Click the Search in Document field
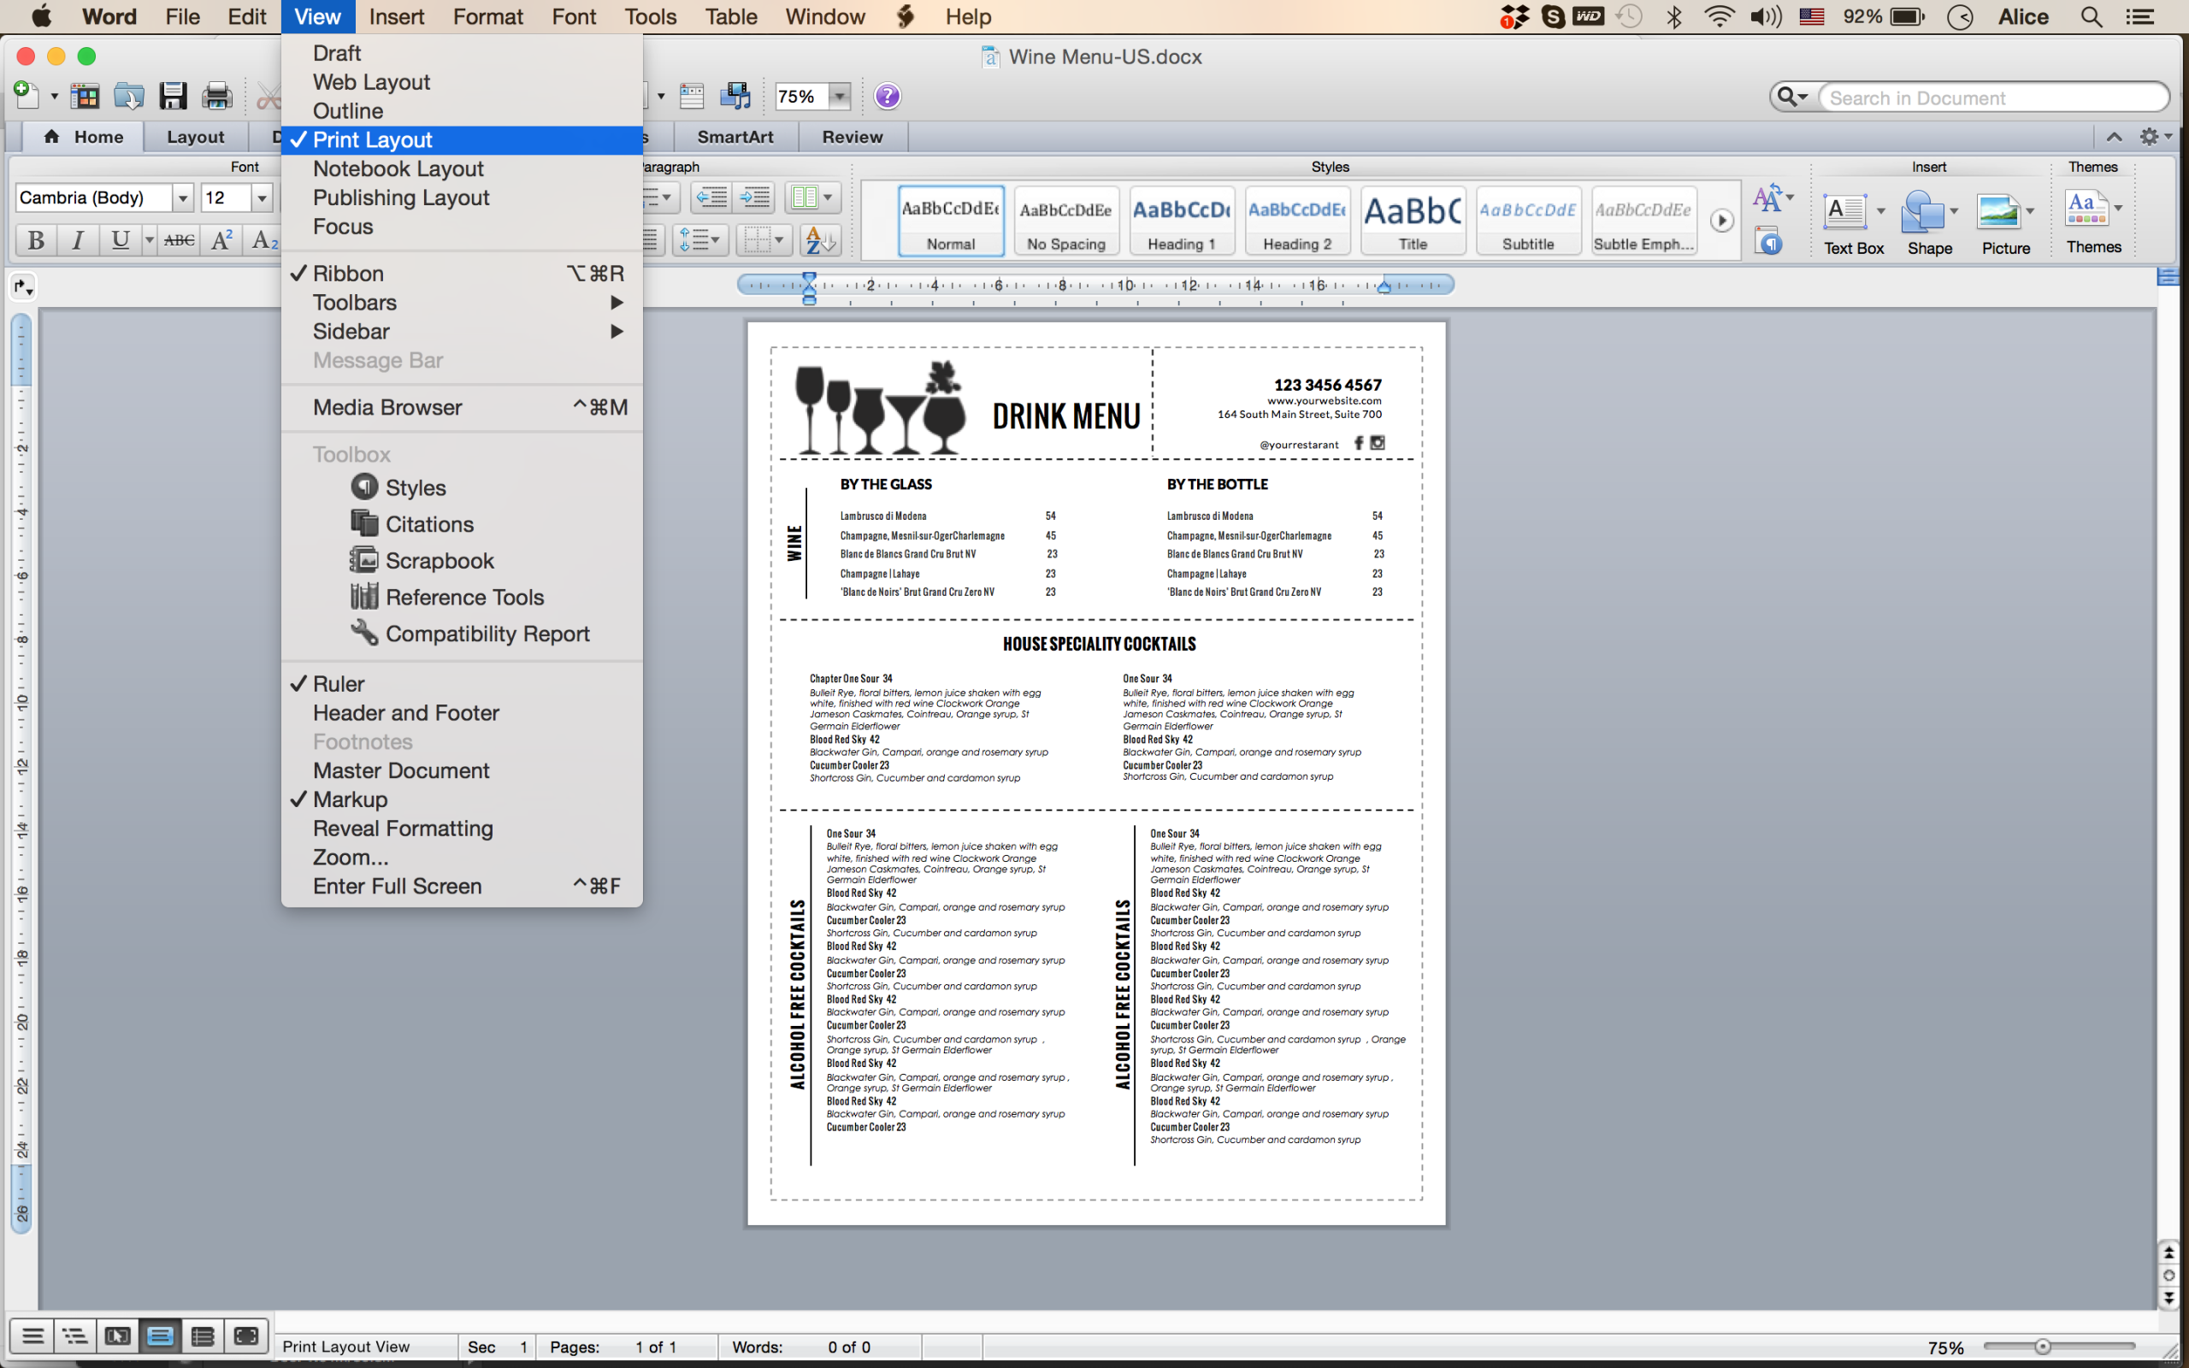This screenshot has height=1368, width=2189. coord(1994,97)
